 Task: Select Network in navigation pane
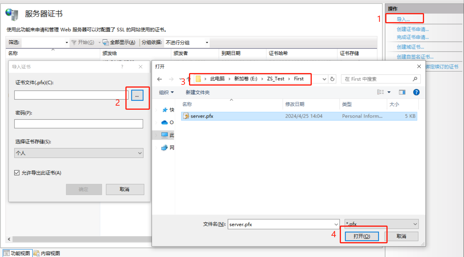tap(164, 148)
